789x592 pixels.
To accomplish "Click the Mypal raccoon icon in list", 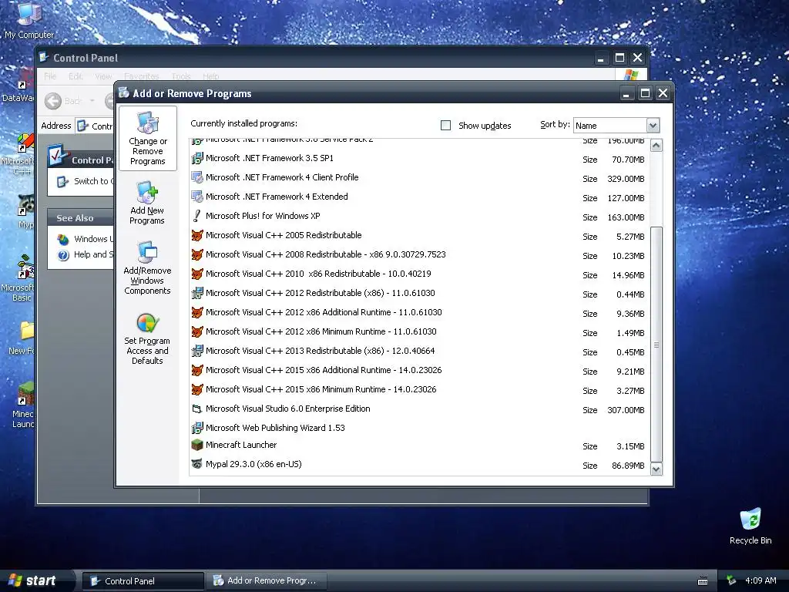I will pyautogui.click(x=196, y=463).
